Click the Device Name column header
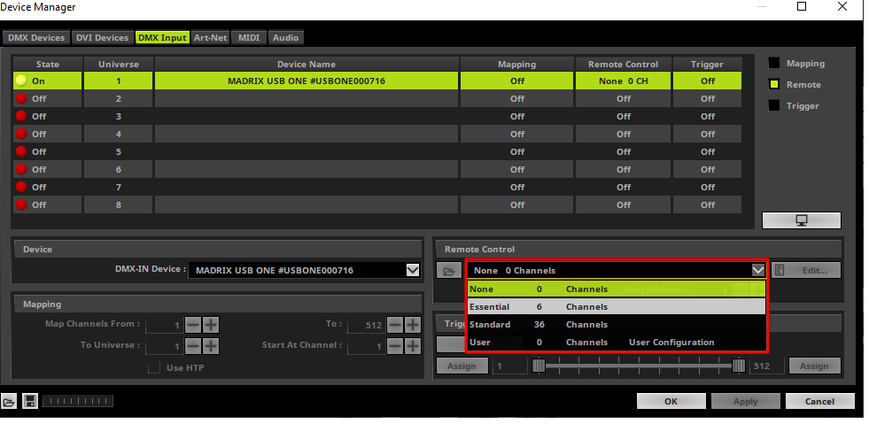The height and width of the screenshot is (424, 869). (306, 65)
